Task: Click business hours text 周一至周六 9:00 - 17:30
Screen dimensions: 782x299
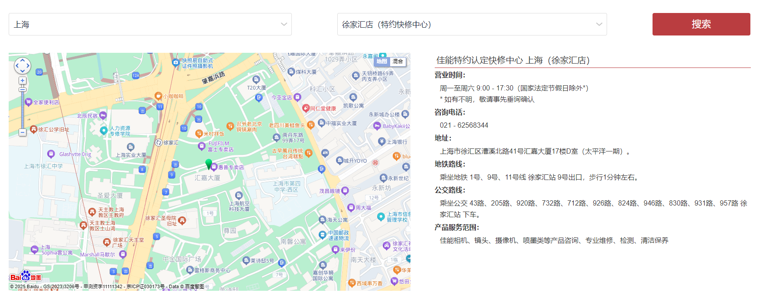Action: (x=477, y=88)
